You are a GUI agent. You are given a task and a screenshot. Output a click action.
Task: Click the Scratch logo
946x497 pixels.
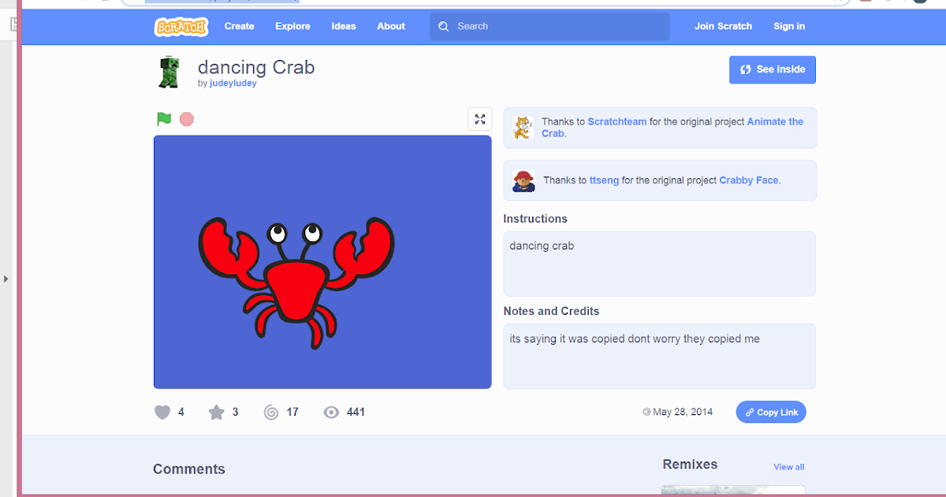point(181,26)
